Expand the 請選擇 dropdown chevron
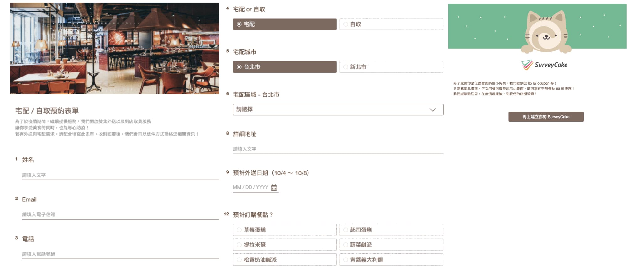This screenshot has width=627, height=271. tap(433, 110)
